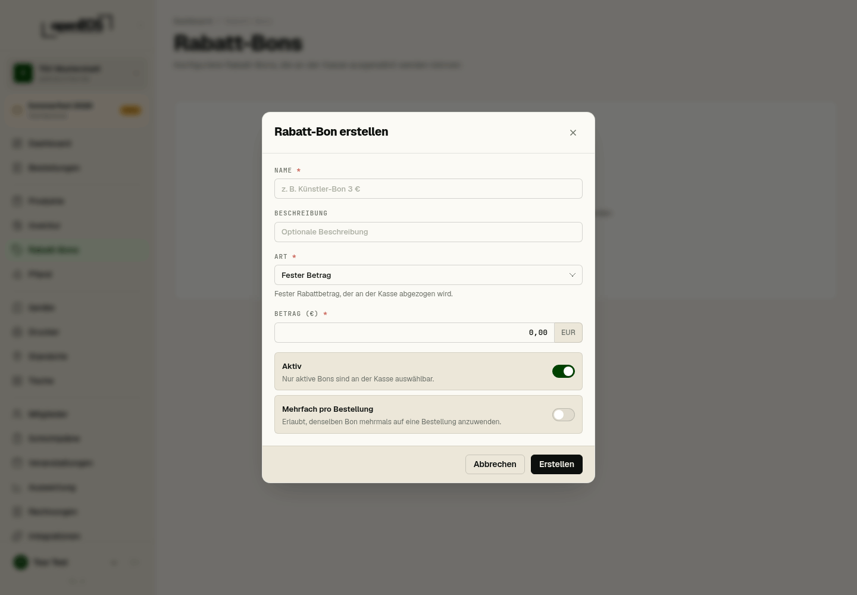Click the Abbrechen button

(495, 464)
